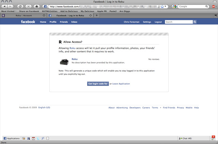Open the Google search engine selector
The width and height of the screenshot is (218, 144).
click(x=175, y=6)
